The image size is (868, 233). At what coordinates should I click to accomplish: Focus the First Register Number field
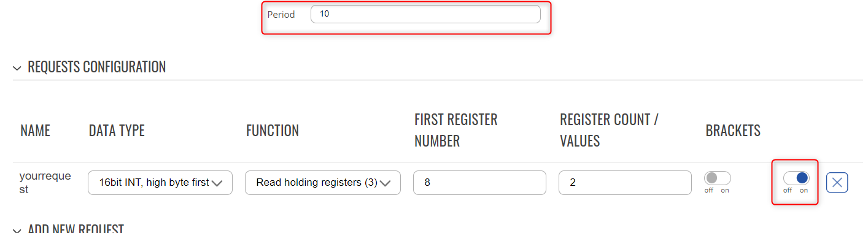point(479,183)
